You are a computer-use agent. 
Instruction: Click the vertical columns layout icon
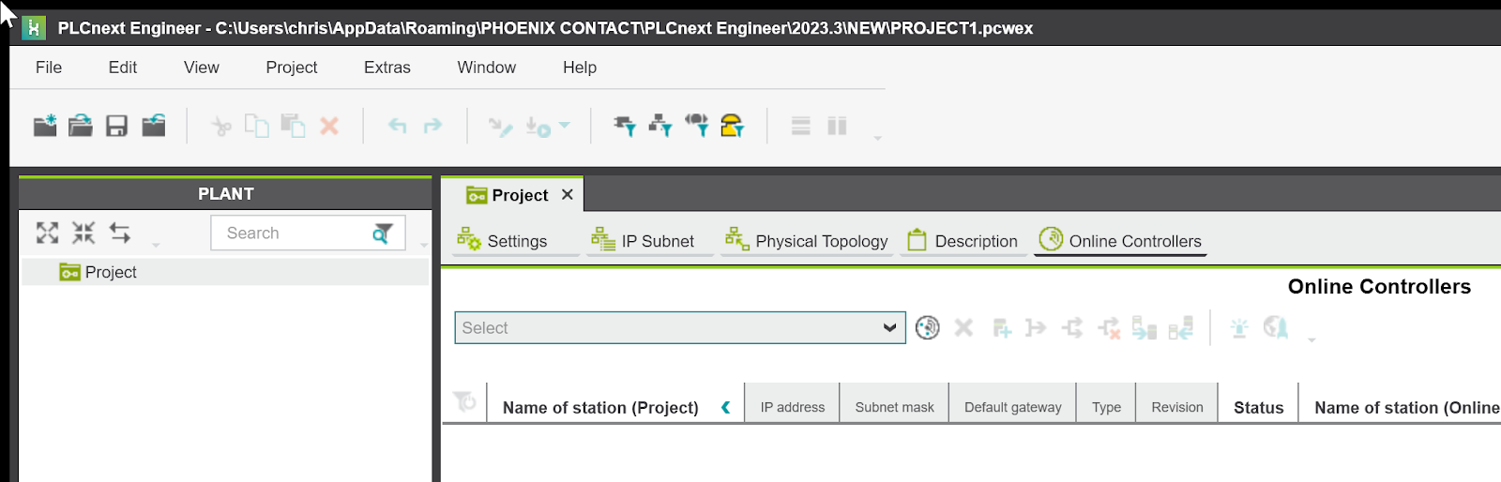(x=837, y=126)
